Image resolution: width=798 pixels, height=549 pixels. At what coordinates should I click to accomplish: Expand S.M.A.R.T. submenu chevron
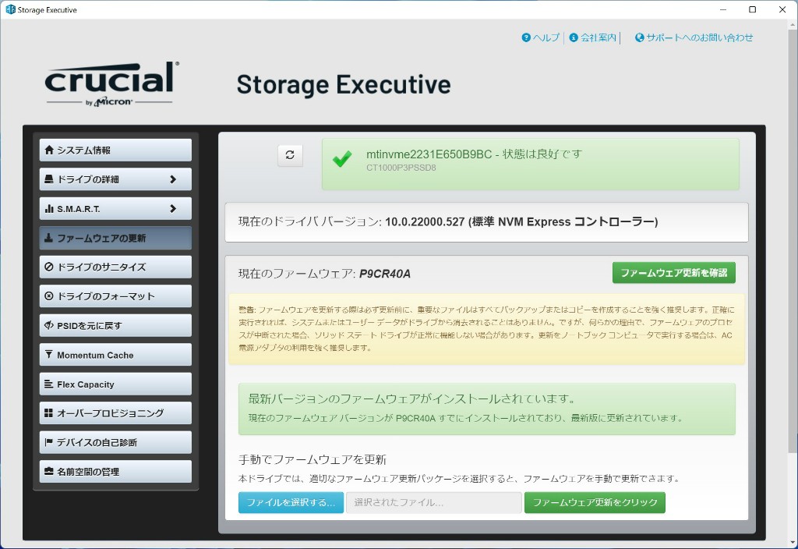pyautogui.click(x=173, y=209)
